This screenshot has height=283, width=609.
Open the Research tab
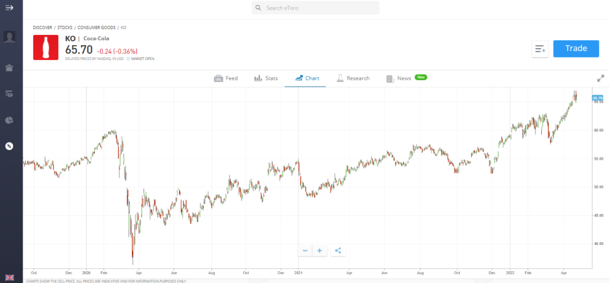353,78
